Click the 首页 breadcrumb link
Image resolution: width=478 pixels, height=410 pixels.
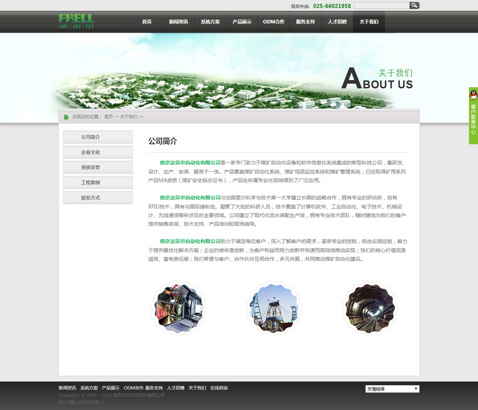pos(108,117)
